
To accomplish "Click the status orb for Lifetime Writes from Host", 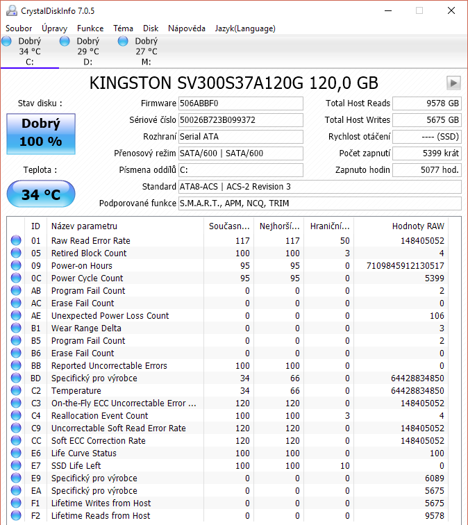I will (16, 503).
